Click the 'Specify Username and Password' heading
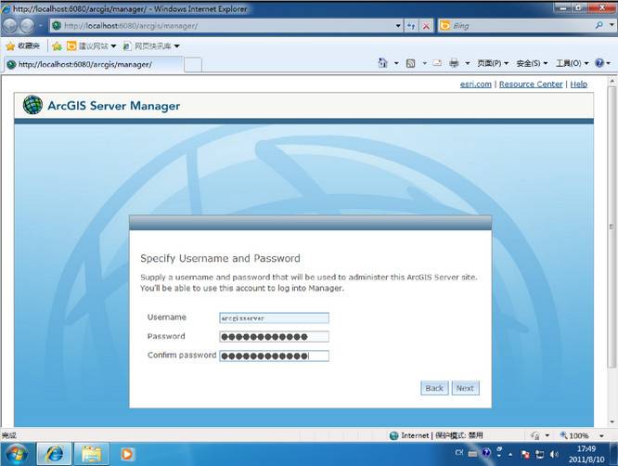The image size is (618, 466). tap(220, 258)
